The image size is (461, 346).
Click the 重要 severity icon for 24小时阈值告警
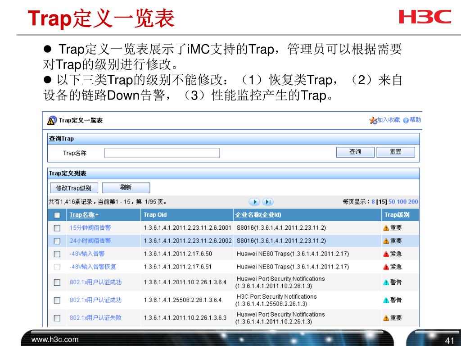386,241
